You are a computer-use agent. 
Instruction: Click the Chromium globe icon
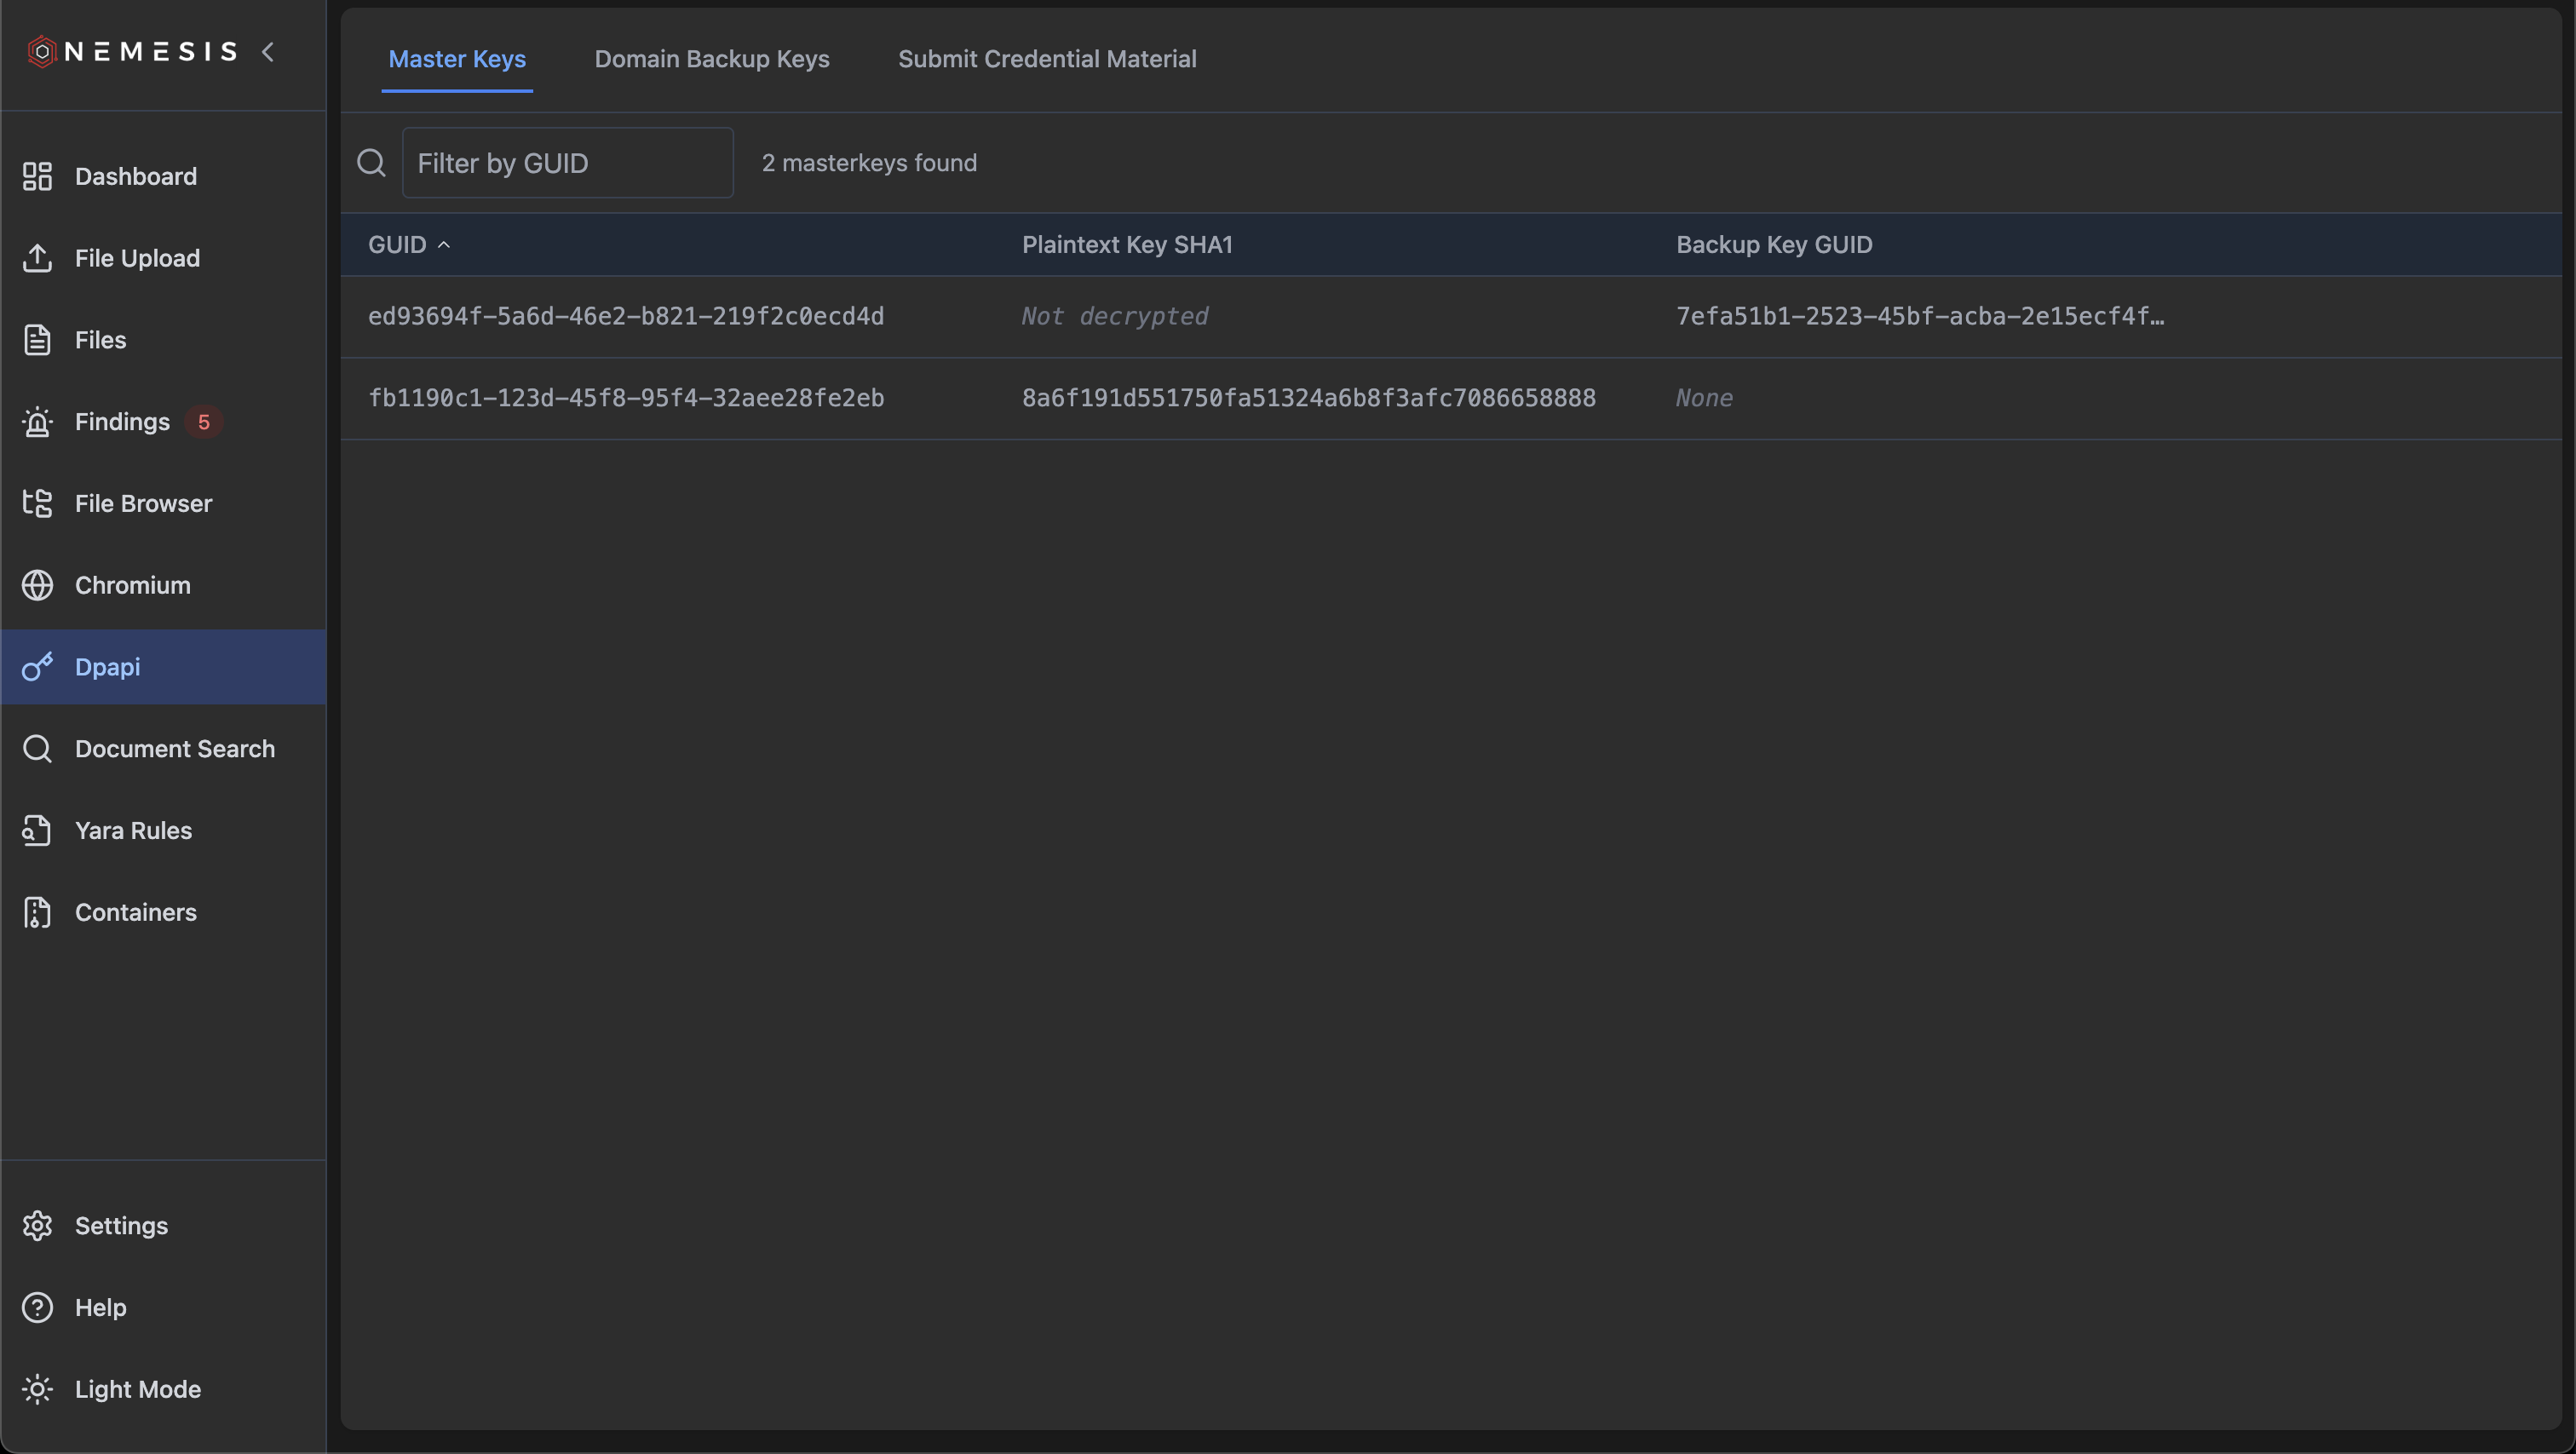click(37, 585)
